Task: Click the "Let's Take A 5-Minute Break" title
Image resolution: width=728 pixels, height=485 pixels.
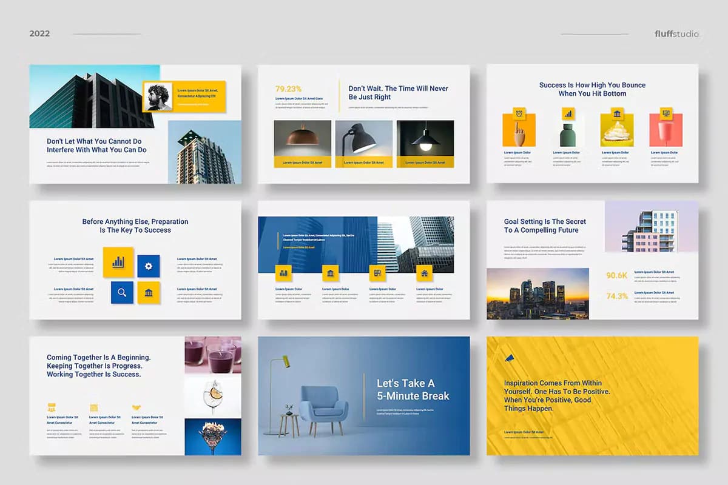Action: [x=413, y=390]
